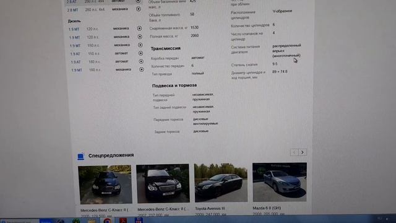Click the Дизель group label
This screenshot has height=223, width=396.
coord(74,21)
